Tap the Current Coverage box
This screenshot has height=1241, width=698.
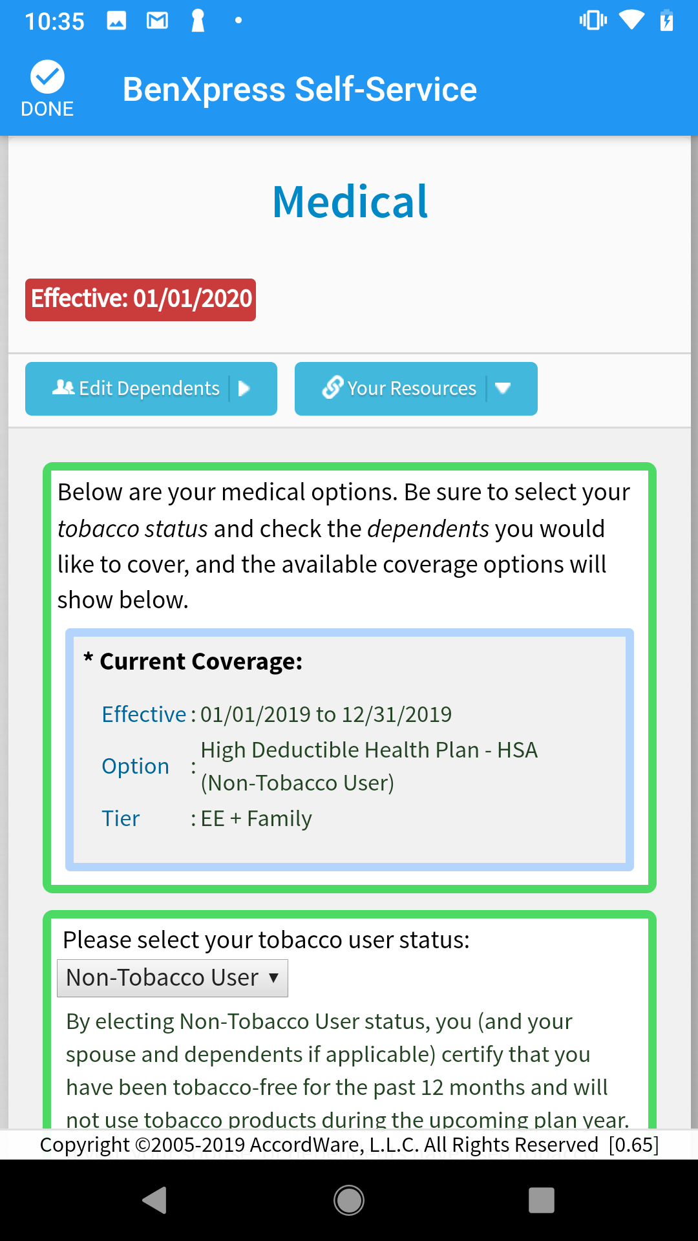point(350,750)
